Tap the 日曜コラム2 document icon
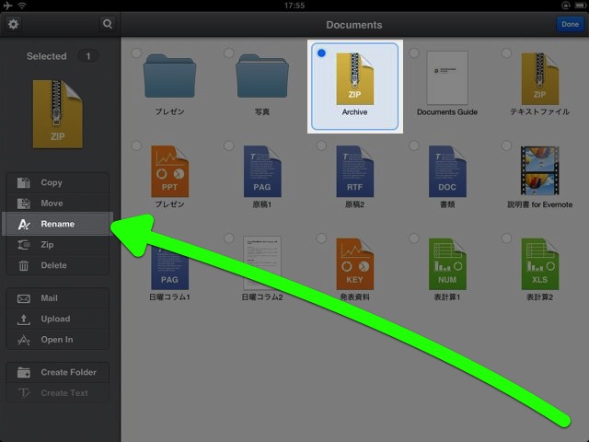The width and height of the screenshot is (589, 442). tap(262, 263)
